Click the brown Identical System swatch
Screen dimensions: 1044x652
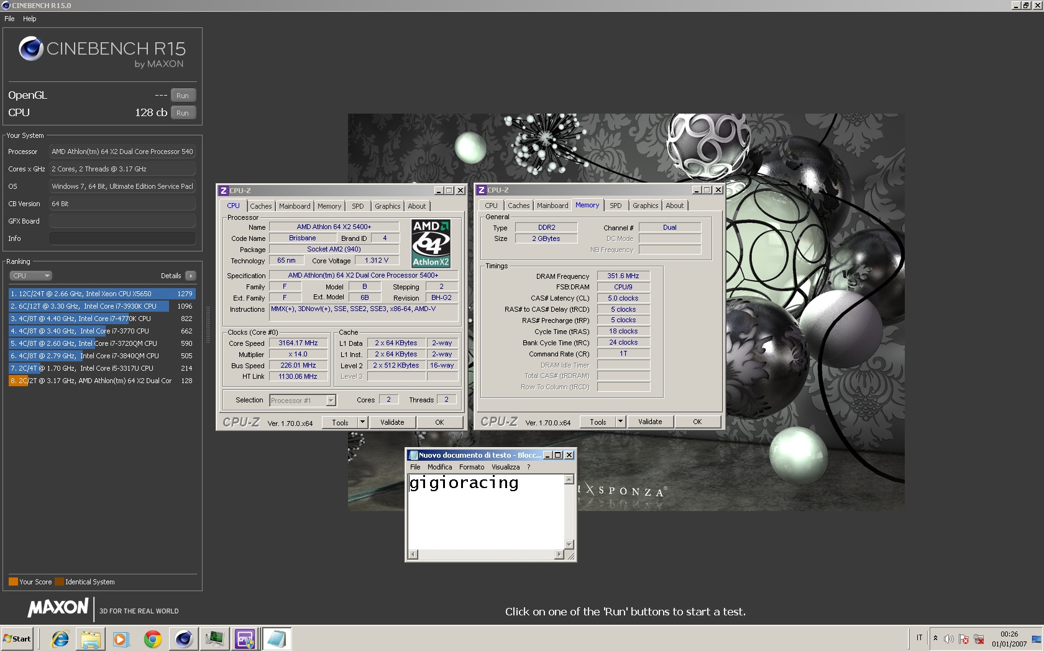pyautogui.click(x=59, y=582)
